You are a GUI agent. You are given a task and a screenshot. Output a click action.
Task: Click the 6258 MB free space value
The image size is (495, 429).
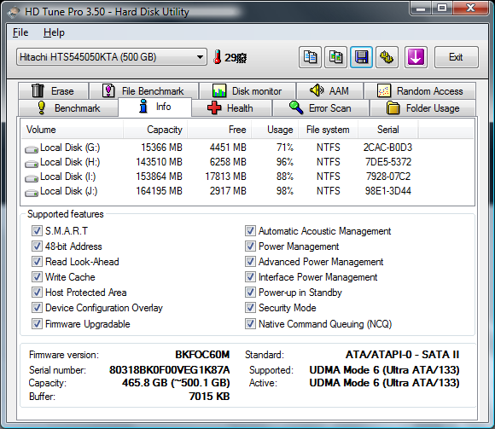(x=228, y=162)
